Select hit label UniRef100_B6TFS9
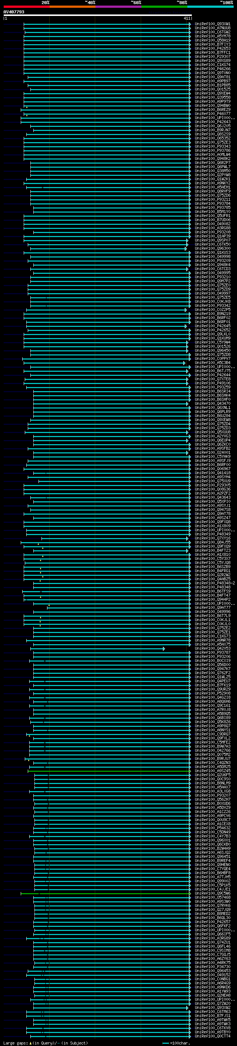The height and width of the screenshot is (1046, 237). pos(213,591)
